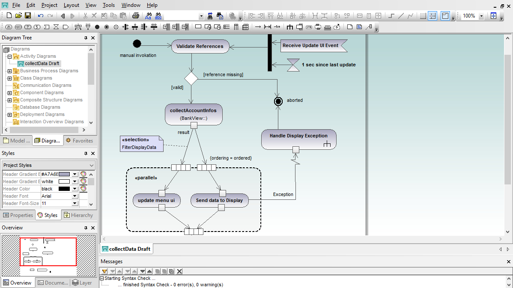Image resolution: width=513 pixels, height=288 pixels.
Task: Switch to the Layer tab
Action: click(x=82, y=283)
